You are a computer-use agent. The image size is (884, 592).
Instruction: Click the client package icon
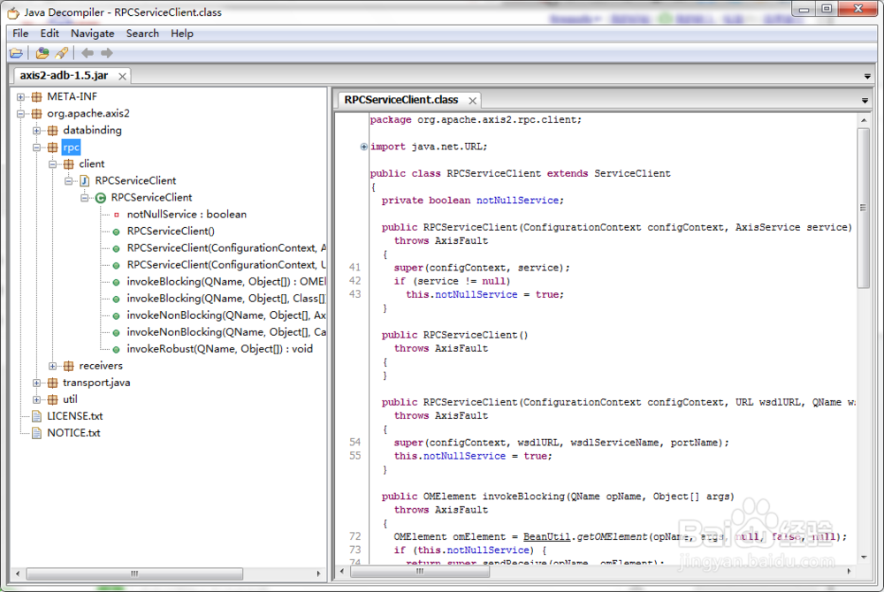click(x=68, y=164)
